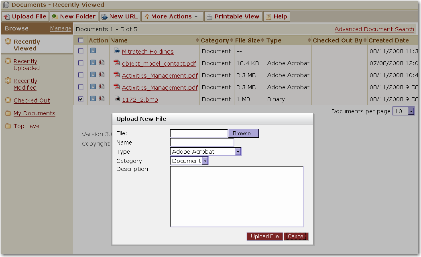Click the Help question mark icon
The width and height of the screenshot is (421, 257).
tap(268, 16)
